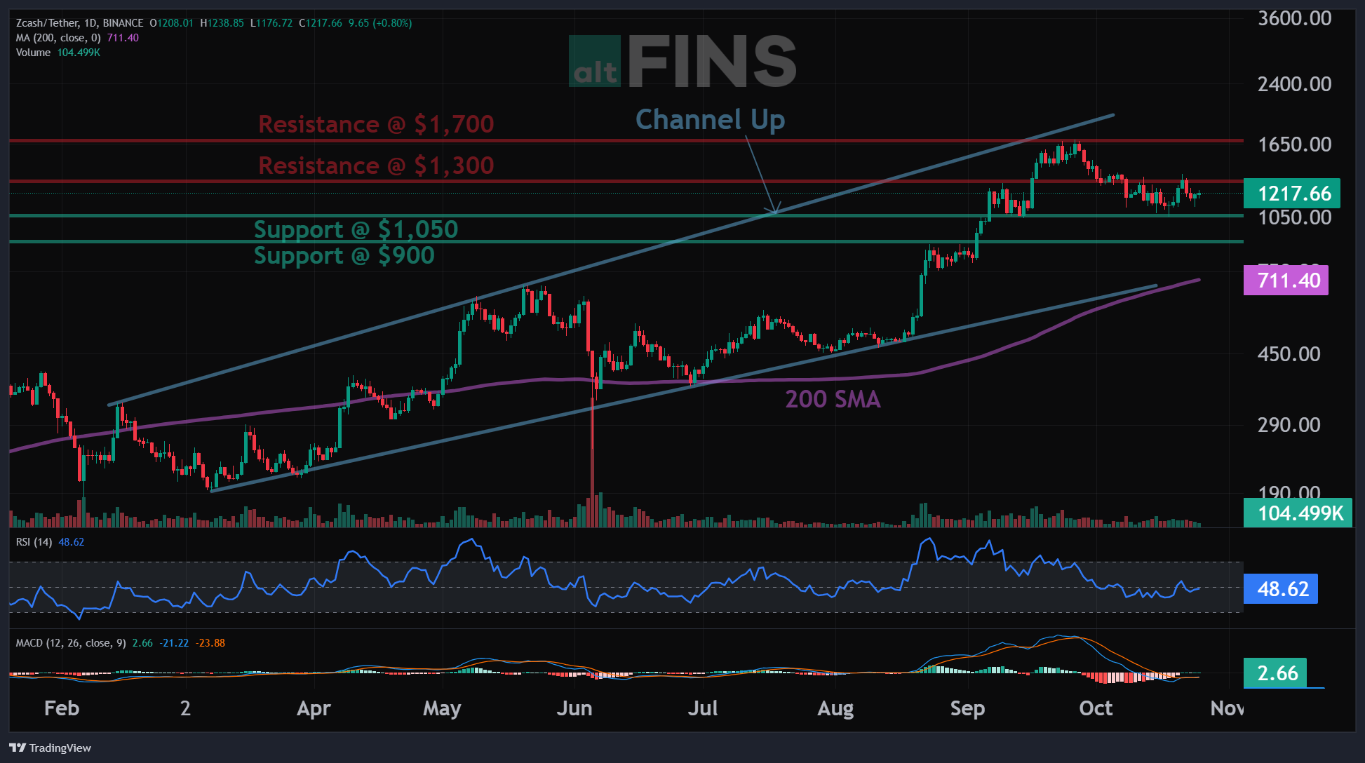This screenshot has height=763, width=1365.
Task: Click the Volume legend label
Action: pos(33,53)
